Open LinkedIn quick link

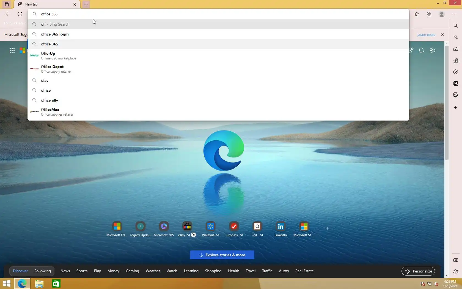coord(280,229)
